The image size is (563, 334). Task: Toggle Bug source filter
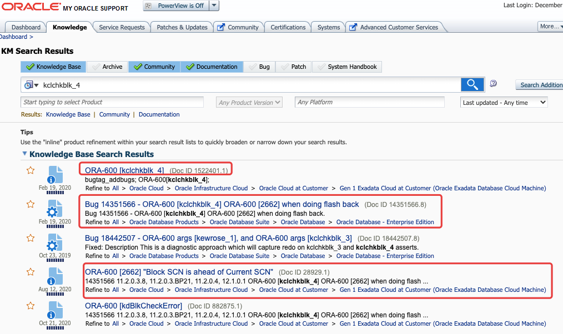pyautogui.click(x=259, y=67)
